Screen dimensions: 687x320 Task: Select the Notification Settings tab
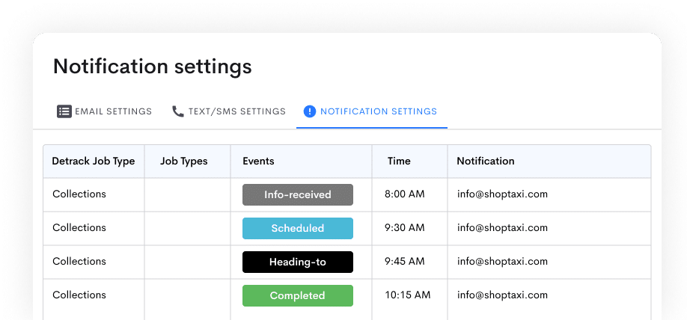371,111
